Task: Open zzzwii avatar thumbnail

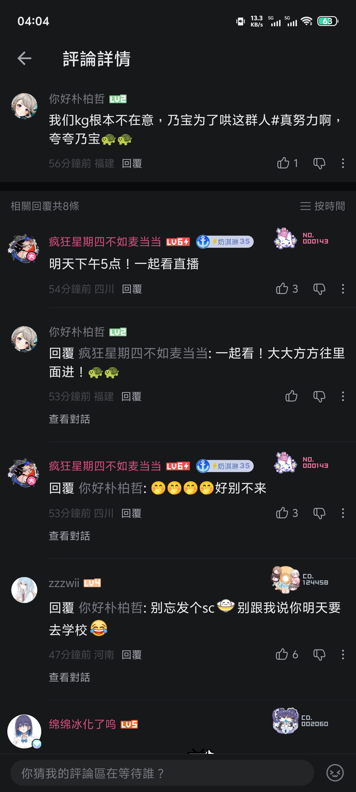Action: 24,590
